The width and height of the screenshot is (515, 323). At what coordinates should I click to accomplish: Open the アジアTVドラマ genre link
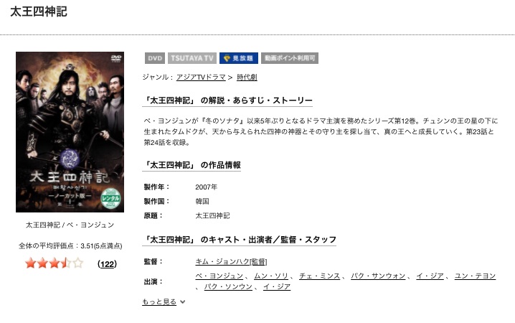click(201, 78)
